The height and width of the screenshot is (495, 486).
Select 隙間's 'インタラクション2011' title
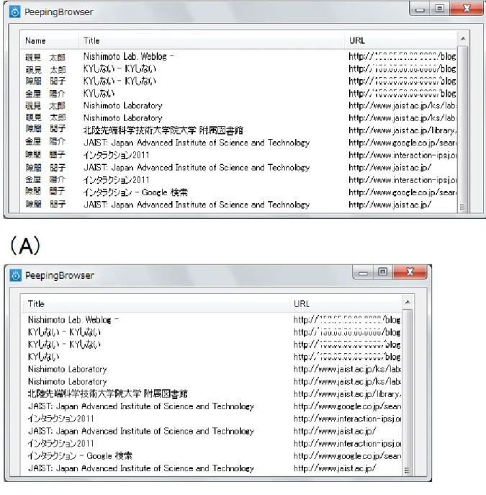pyautogui.click(x=116, y=155)
